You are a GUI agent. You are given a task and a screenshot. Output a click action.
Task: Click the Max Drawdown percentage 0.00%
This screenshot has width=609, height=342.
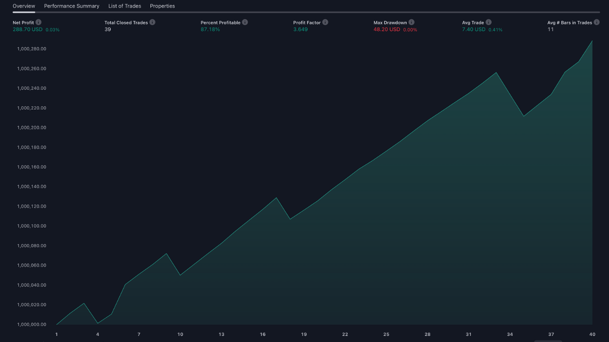point(410,30)
